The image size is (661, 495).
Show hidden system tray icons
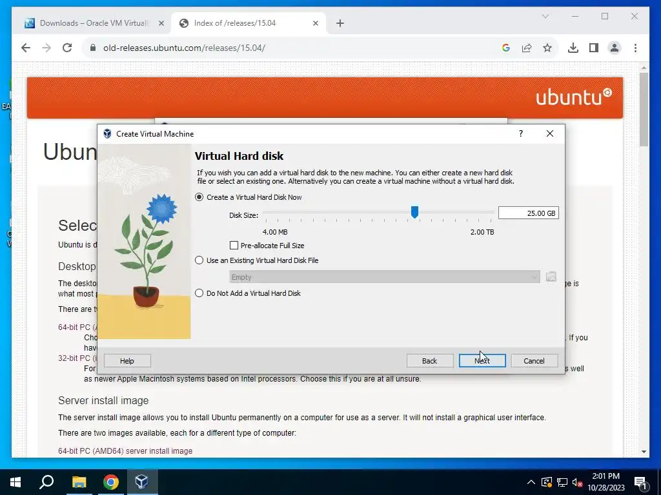[x=531, y=482]
